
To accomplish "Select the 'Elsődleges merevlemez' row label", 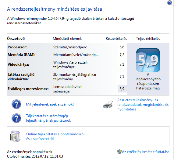I will point(28,89).
